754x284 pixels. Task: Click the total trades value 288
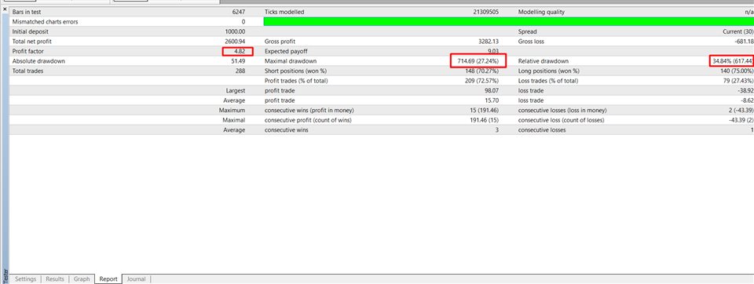240,71
